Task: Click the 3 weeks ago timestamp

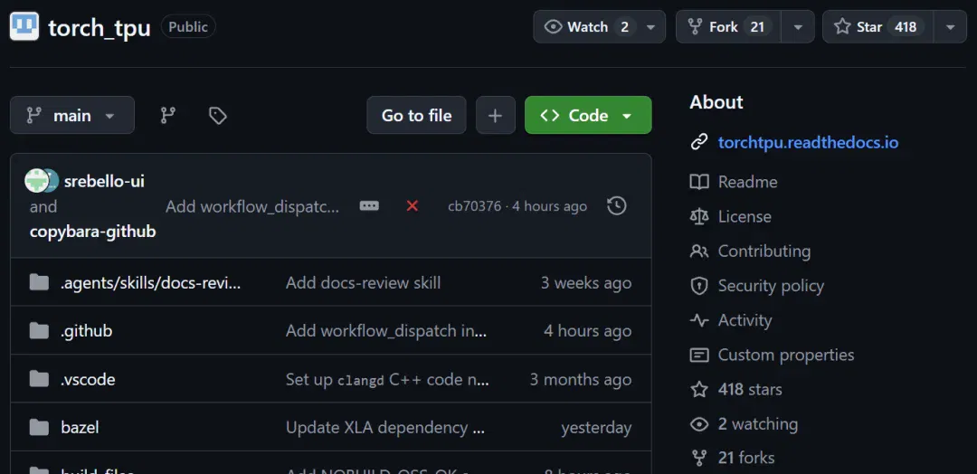Action: [x=585, y=283]
